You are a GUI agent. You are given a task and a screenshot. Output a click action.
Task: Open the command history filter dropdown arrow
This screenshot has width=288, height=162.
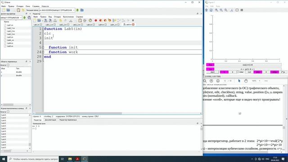coord(30,112)
